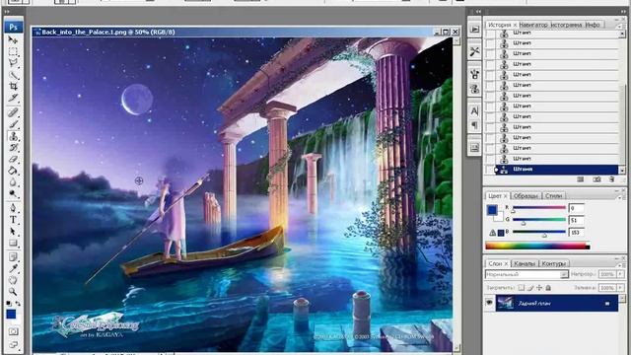Change screen mode from the toolbox
Viewport: 631px width, 355px height.
(13, 344)
